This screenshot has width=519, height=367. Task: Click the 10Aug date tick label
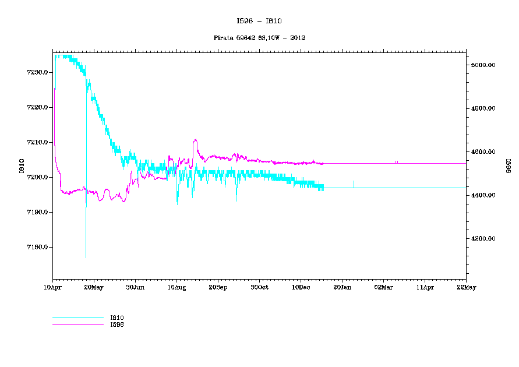point(177,288)
